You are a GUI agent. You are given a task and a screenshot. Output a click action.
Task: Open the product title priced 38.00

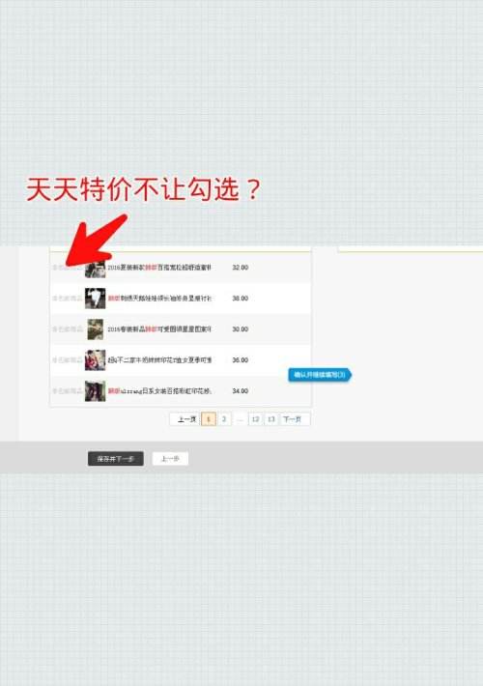[x=159, y=299]
